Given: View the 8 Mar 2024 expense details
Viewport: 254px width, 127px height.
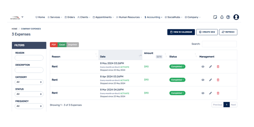Looking at the screenshot, I should click(x=203, y=93).
